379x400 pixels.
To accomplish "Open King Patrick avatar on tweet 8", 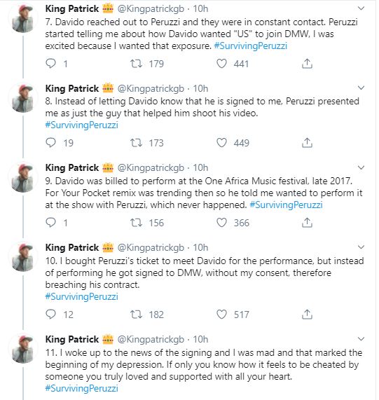I will click(23, 98).
